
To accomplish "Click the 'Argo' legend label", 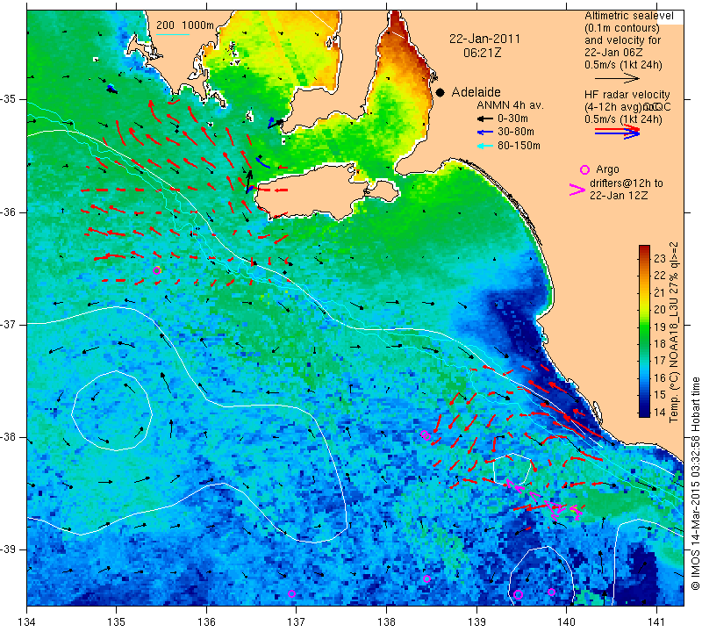I will [x=607, y=169].
